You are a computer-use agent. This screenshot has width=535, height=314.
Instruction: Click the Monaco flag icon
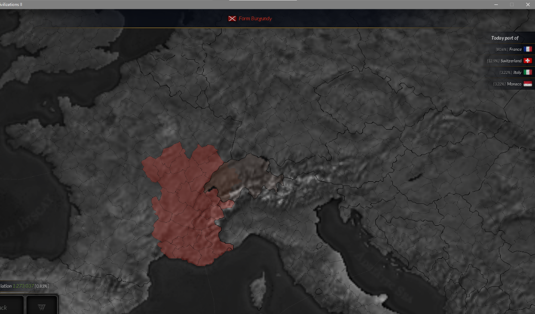528,84
